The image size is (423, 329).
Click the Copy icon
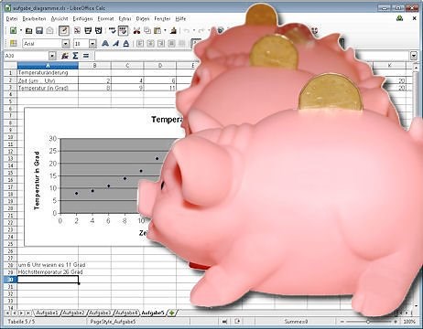coord(147,30)
